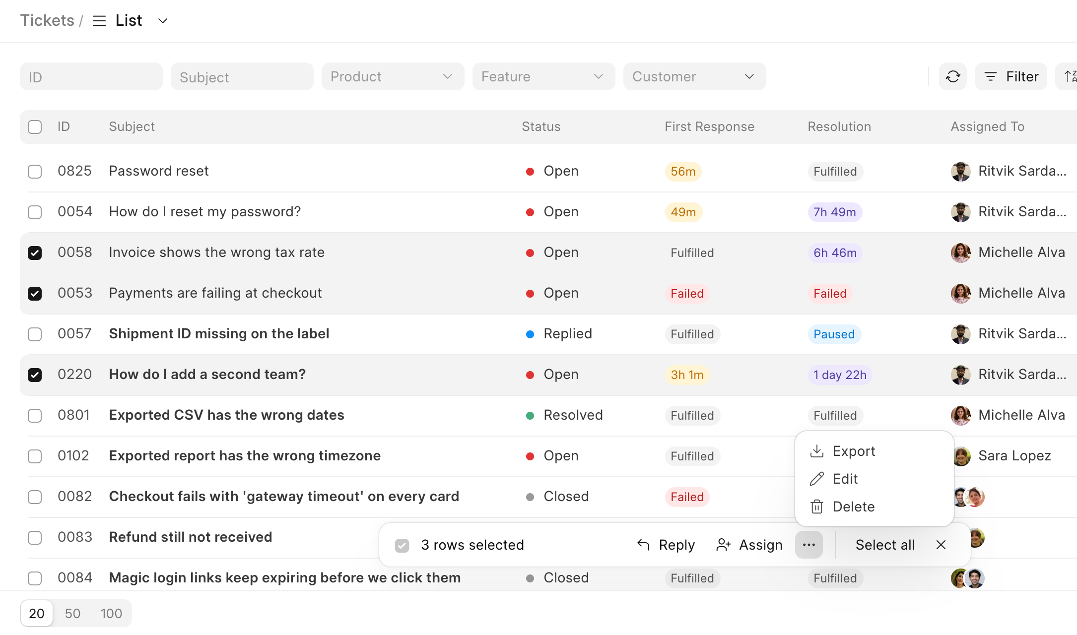Click the list view hamburger icon
The height and width of the screenshot is (635, 1077).
click(x=99, y=21)
